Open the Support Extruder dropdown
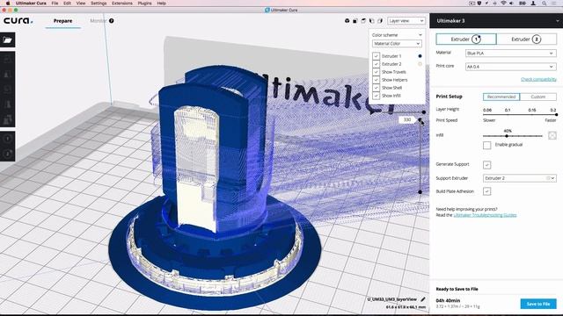 coord(520,178)
